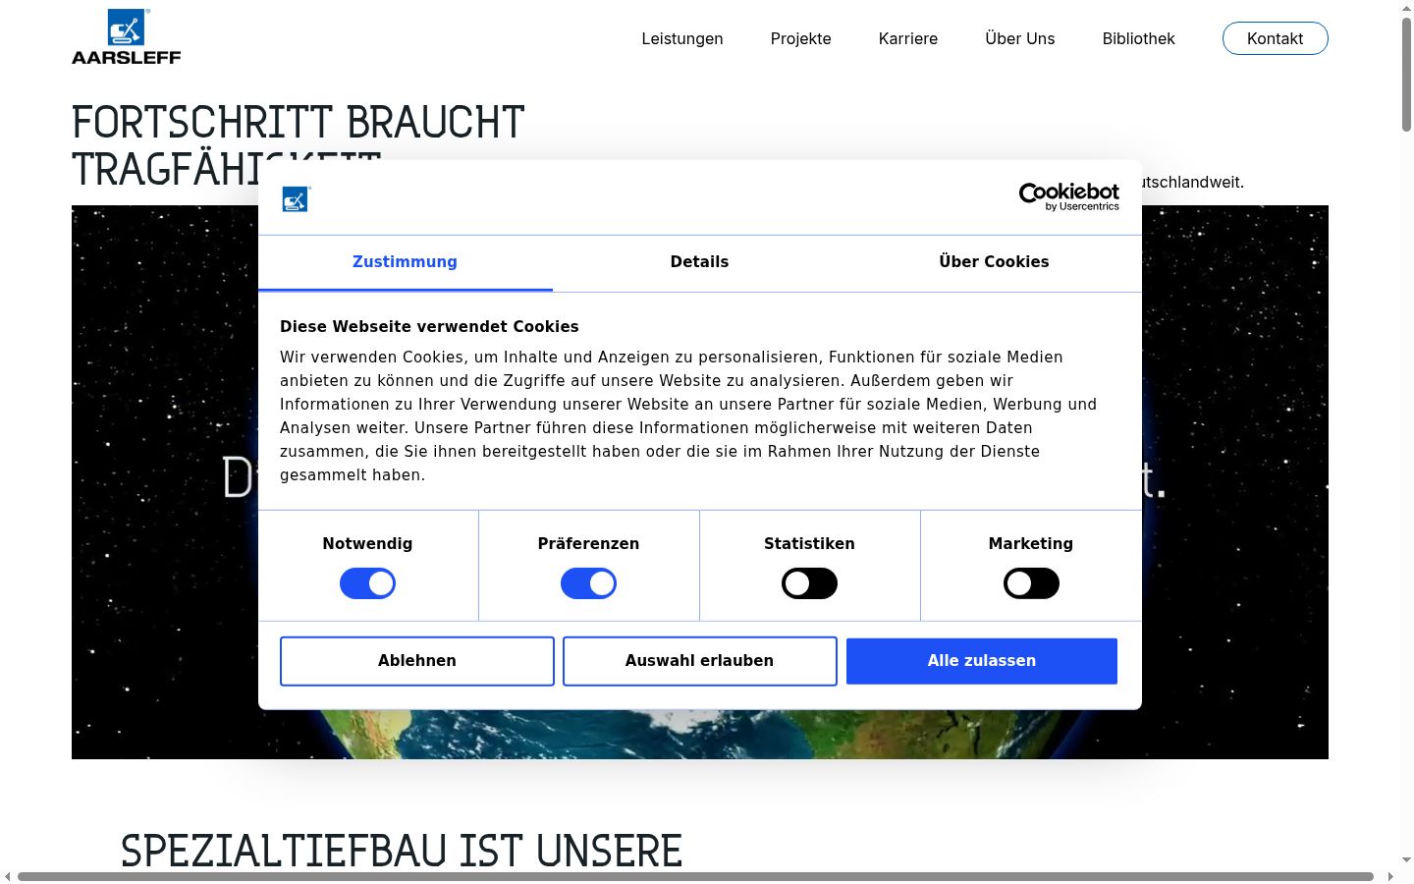Toggle the Notwendig cookie switch

click(367, 583)
